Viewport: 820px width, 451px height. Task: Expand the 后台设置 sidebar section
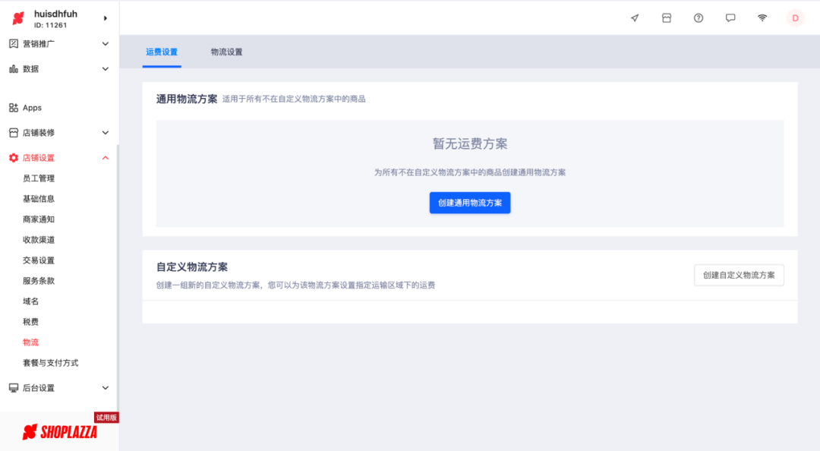[x=106, y=388]
